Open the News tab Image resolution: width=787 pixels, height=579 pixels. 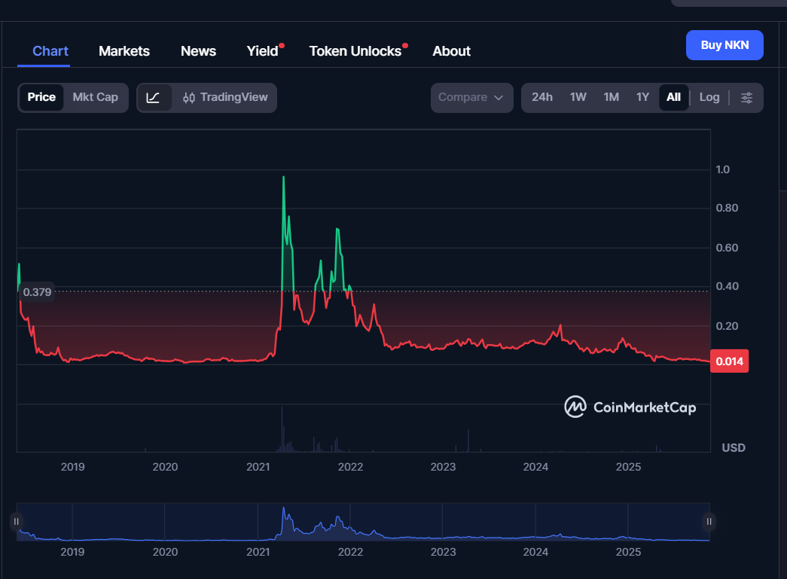198,50
